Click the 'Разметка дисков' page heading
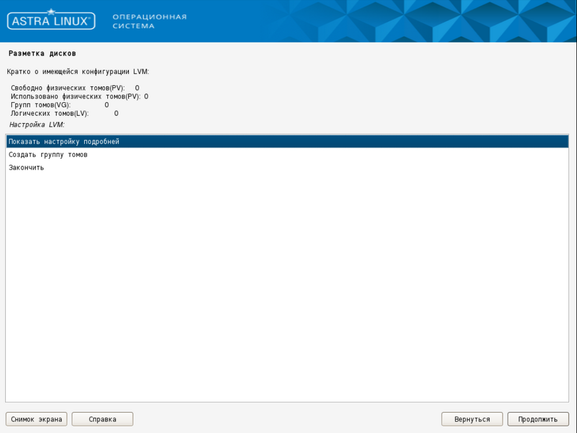The image size is (577, 433). click(x=42, y=54)
